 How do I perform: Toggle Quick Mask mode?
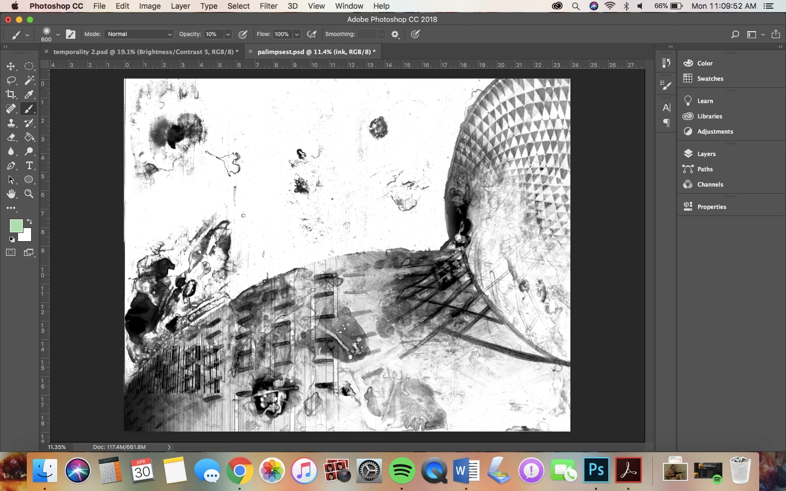pyautogui.click(x=11, y=252)
